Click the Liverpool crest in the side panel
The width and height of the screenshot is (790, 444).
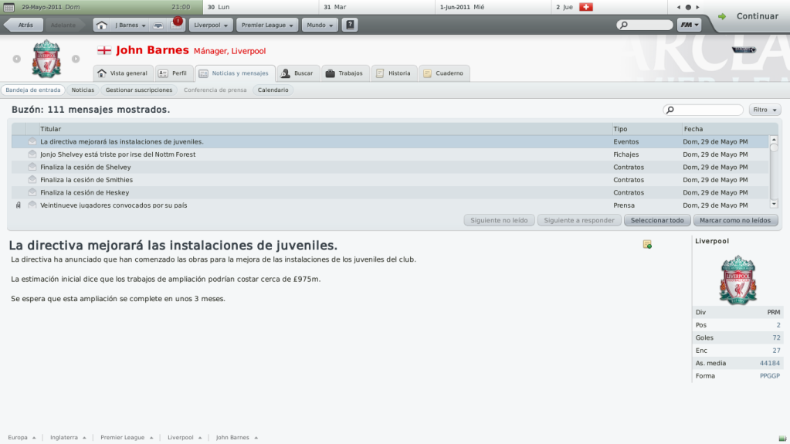[738, 280]
